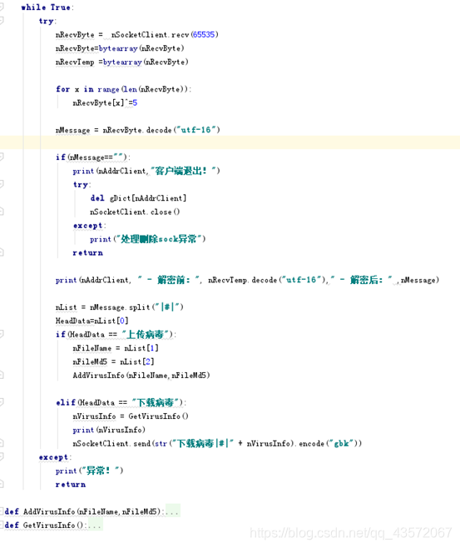The width and height of the screenshot is (460, 548).
Task: Expand the folded GetVirusInfo function gutter marker
Action: pos(2,525)
